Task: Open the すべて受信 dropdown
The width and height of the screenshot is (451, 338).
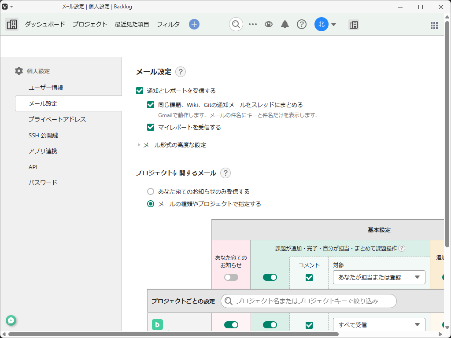Action: tap(379, 325)
